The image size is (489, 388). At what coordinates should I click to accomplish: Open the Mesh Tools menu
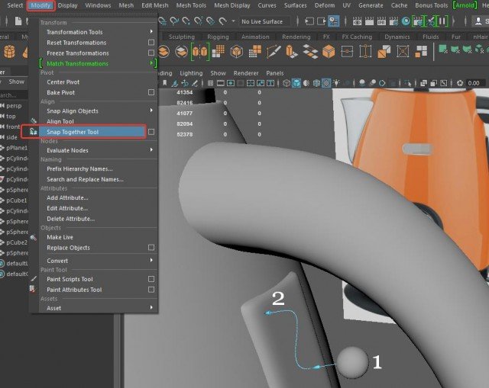191,5
